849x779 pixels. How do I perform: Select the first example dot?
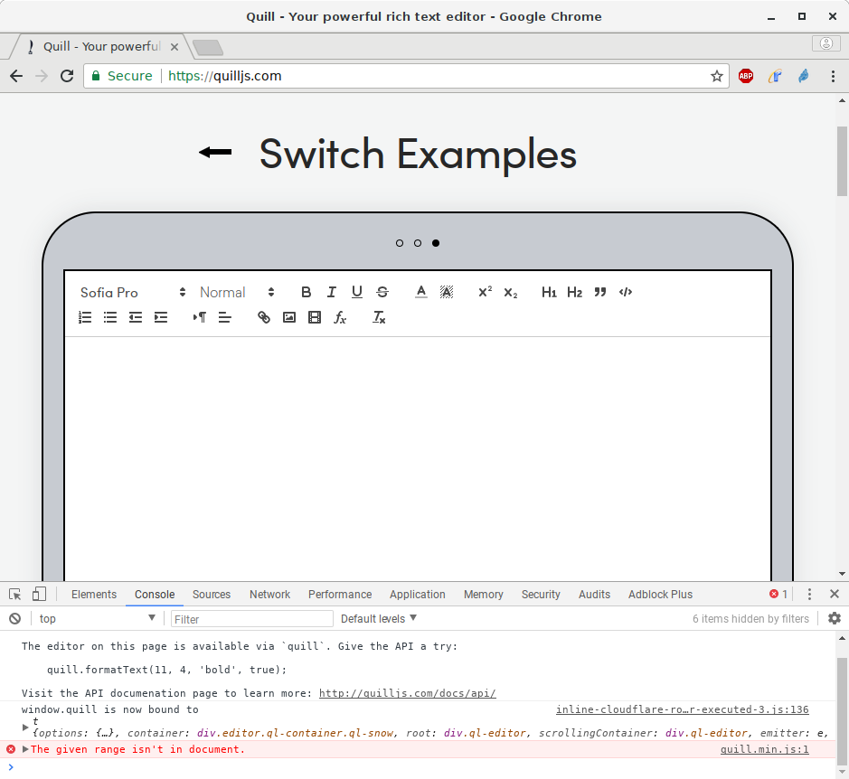(400, 243)
